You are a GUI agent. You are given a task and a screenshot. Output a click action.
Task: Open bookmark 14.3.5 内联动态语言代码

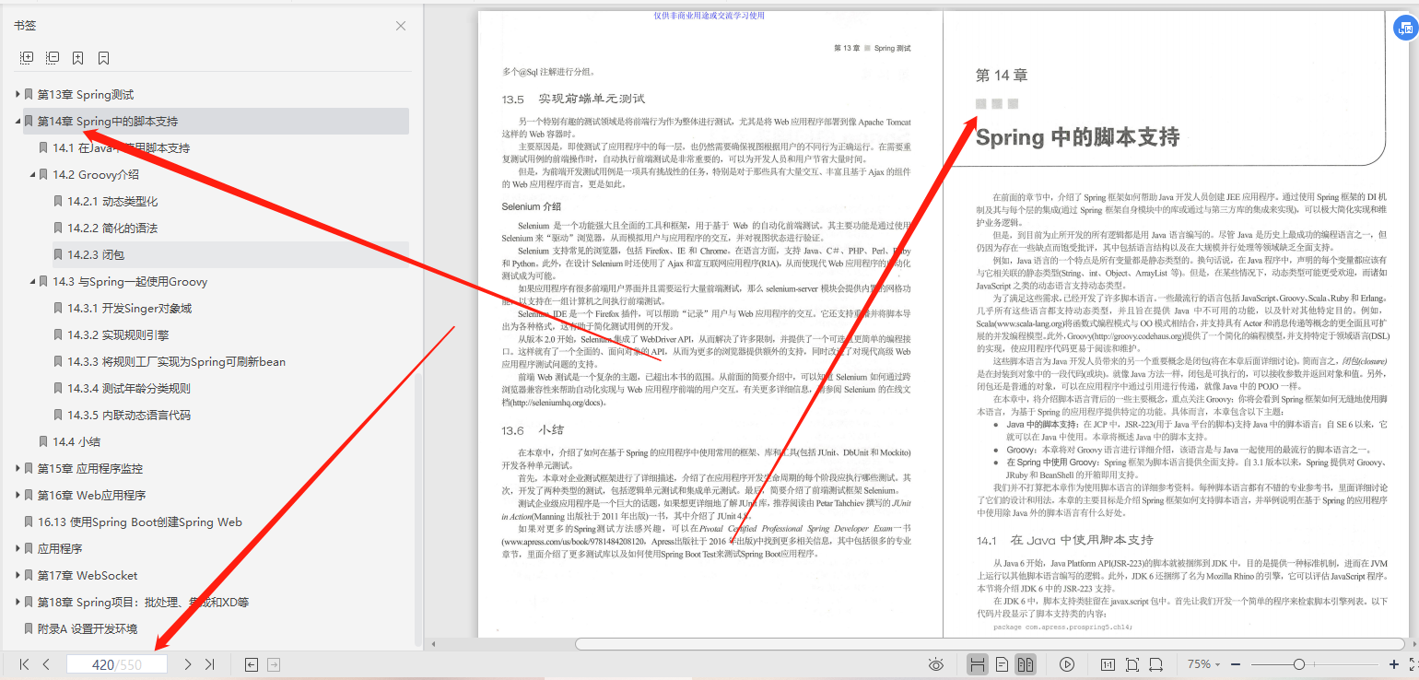129,416
